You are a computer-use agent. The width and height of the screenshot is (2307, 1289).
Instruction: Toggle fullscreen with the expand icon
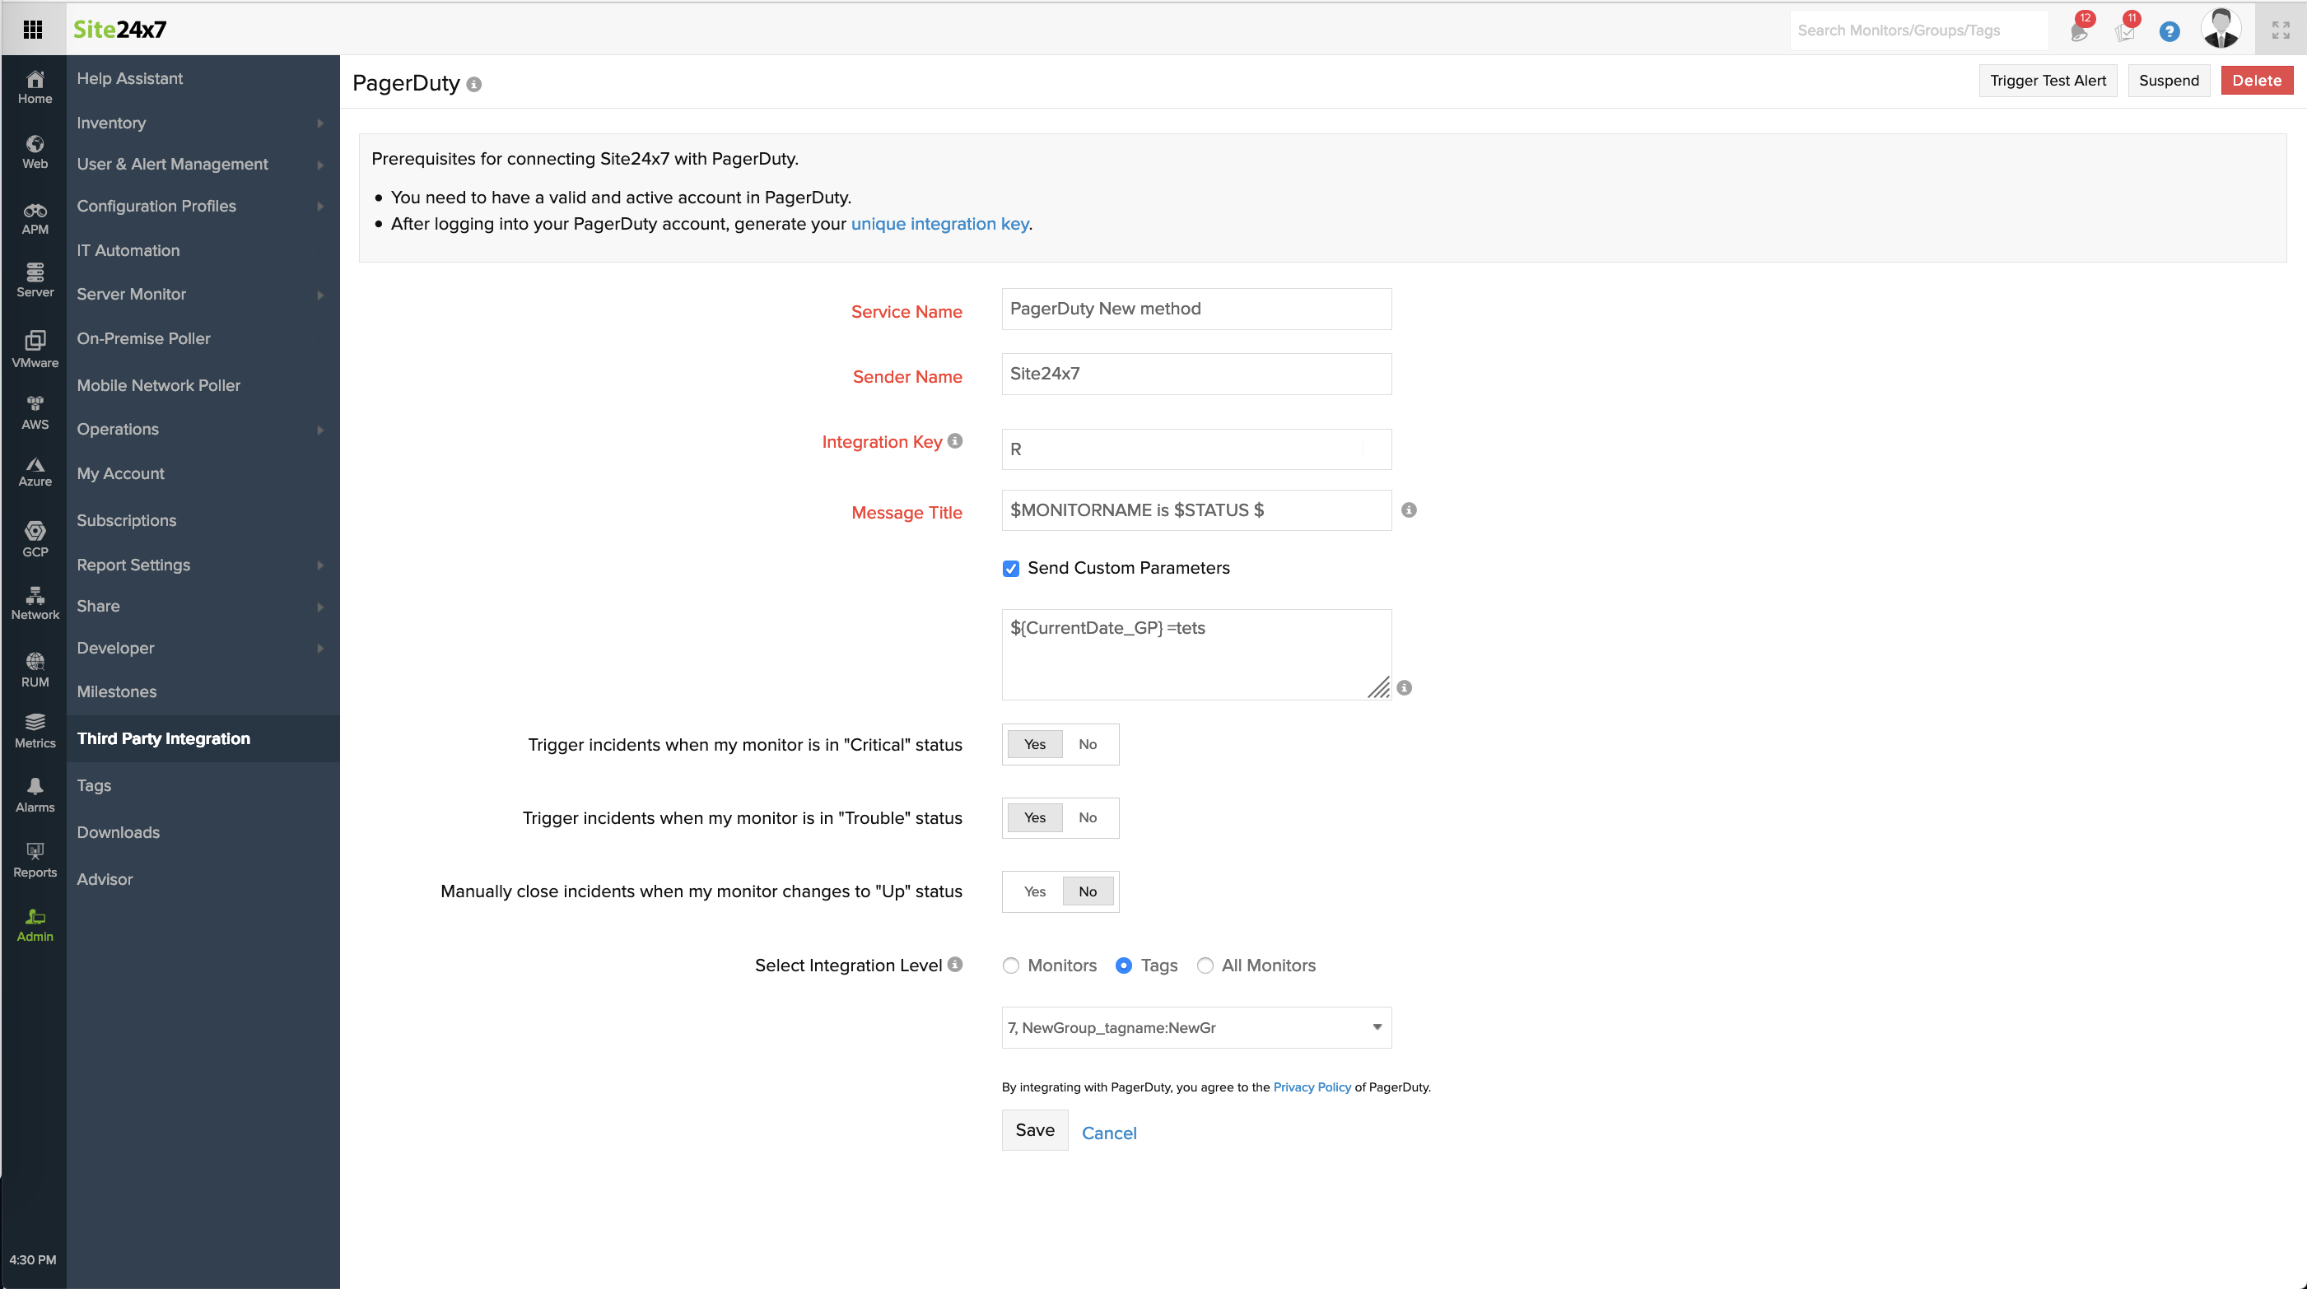tap(2280, 30)
